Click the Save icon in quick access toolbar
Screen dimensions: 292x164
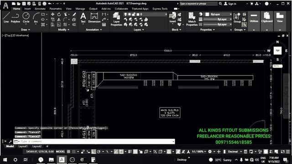(x=24, y=4)
